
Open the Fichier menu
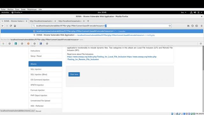[x=3, y=9]
